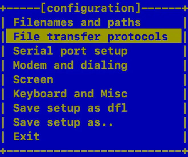Save setup under a new name
The width and height of the screenshot is (188, 157).
63,122
